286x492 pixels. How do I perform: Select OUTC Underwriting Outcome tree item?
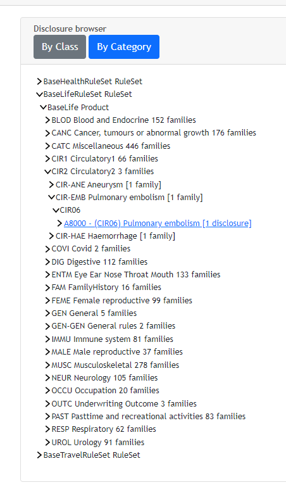124,403
